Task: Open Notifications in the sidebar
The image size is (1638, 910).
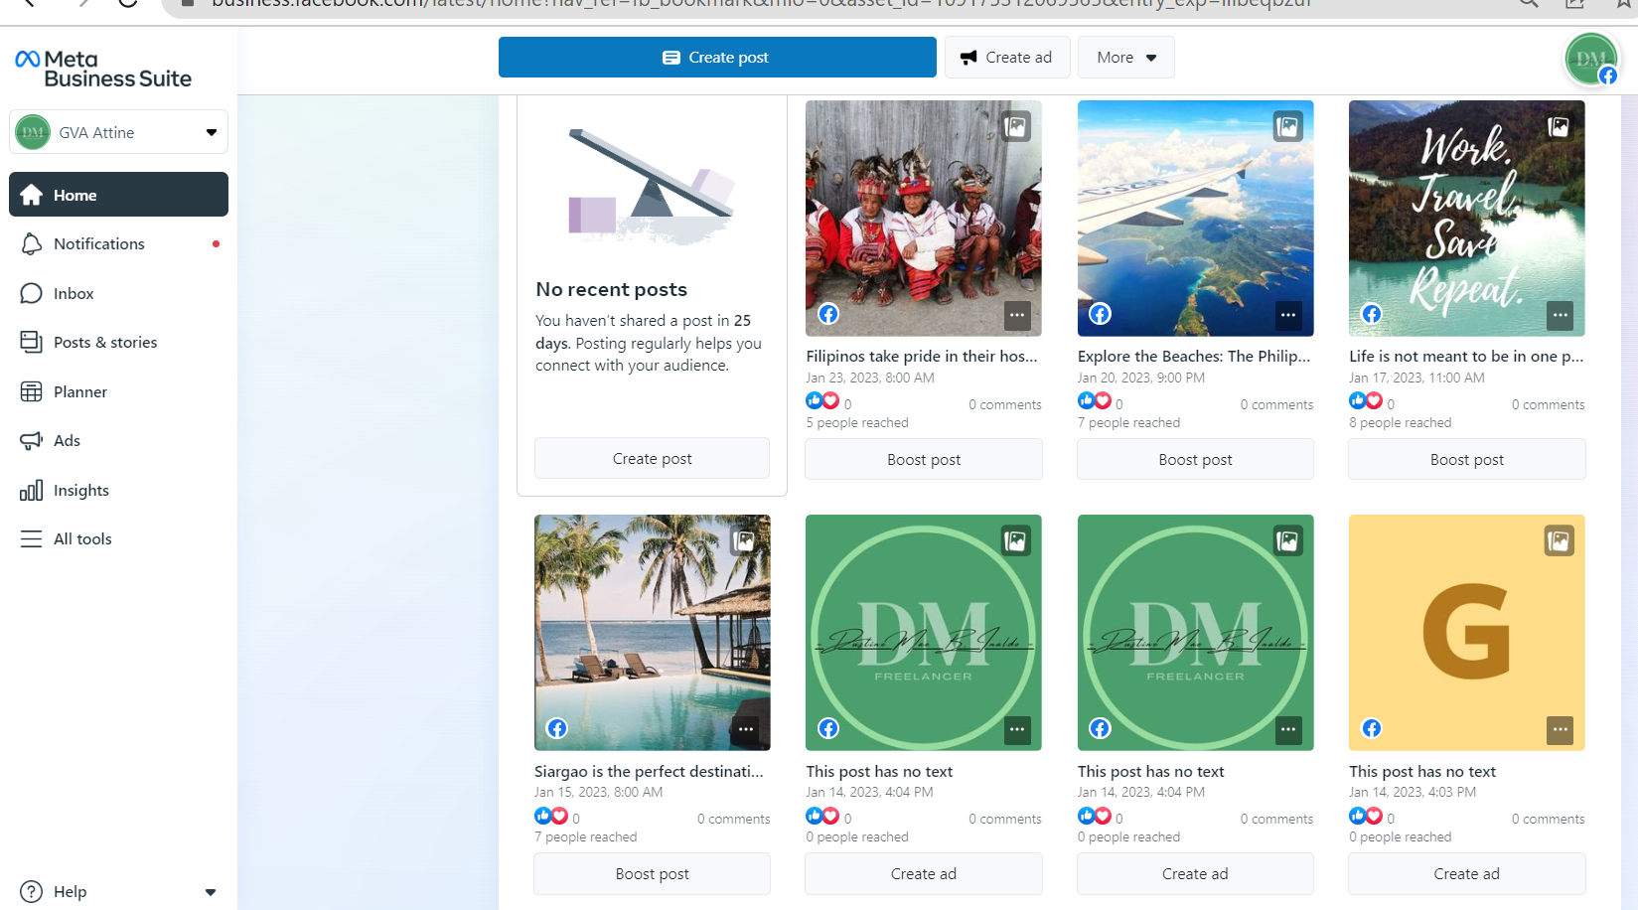Action: [x=118, y=244]
